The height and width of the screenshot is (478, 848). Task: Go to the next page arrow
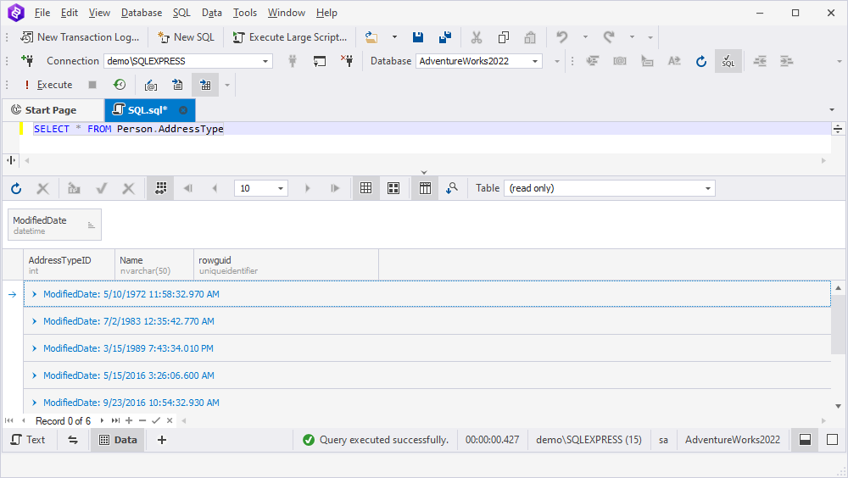pyautogui.click(x=307, y=188)
